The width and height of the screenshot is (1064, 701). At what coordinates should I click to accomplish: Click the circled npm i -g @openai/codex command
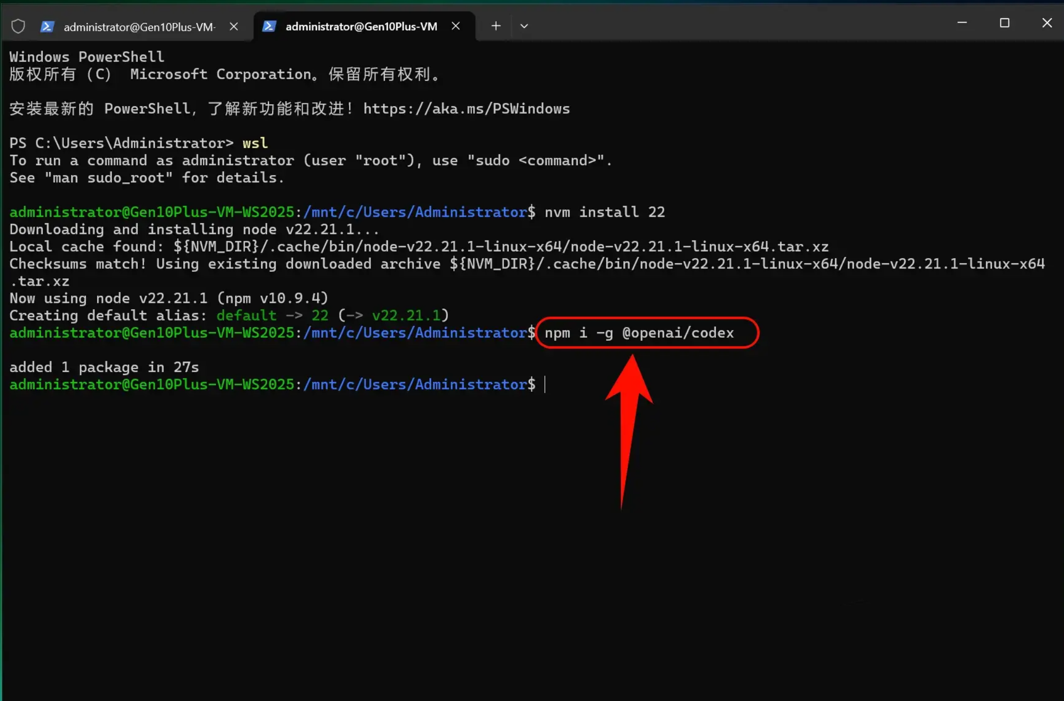tap(639, 333)
